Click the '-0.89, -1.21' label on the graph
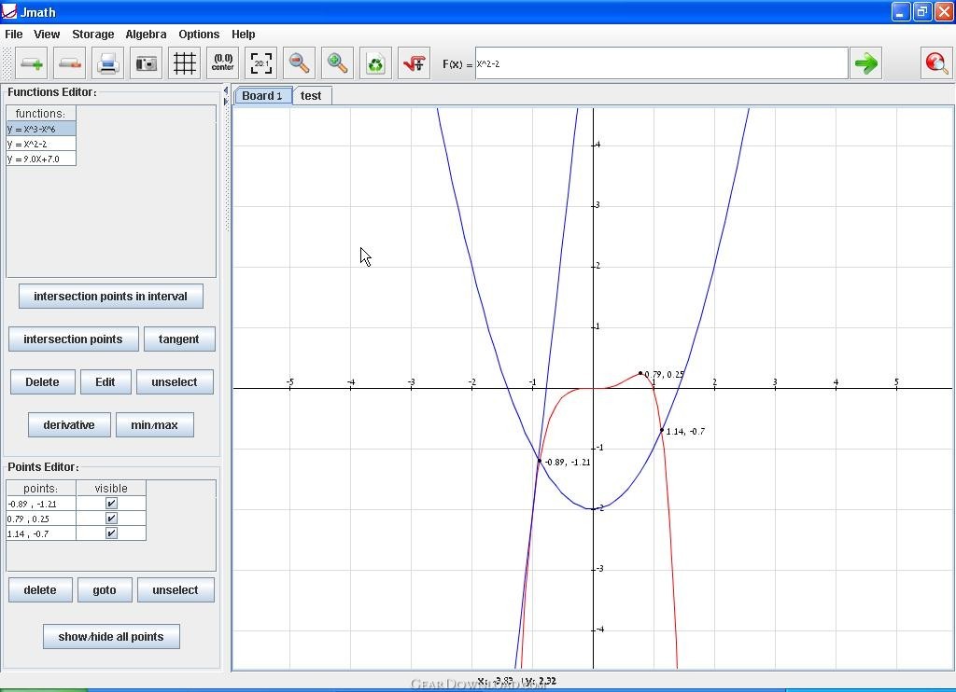This screenshot has height=692, width=956. [568, 463]
